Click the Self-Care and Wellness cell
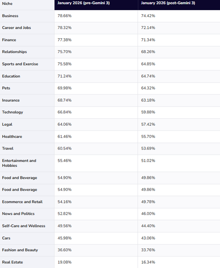The image size is (220, 268). pyautogui.click(x=24, y=226)
